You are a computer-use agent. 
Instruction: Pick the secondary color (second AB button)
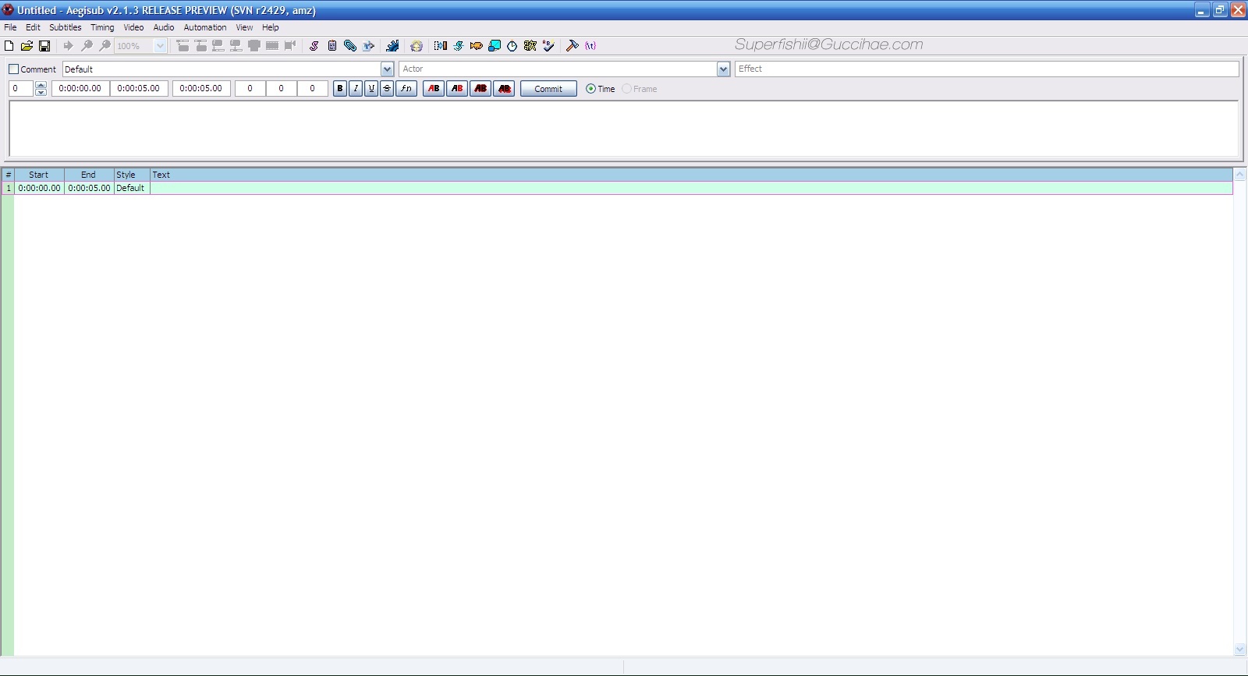[x=457, y=89]
